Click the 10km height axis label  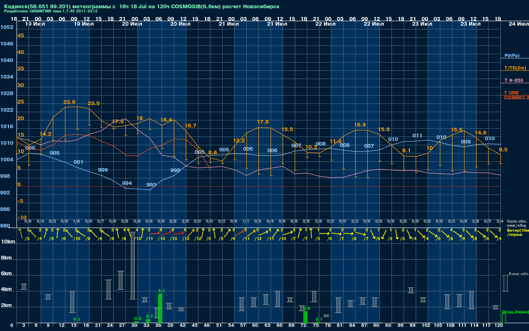point(7,242)
